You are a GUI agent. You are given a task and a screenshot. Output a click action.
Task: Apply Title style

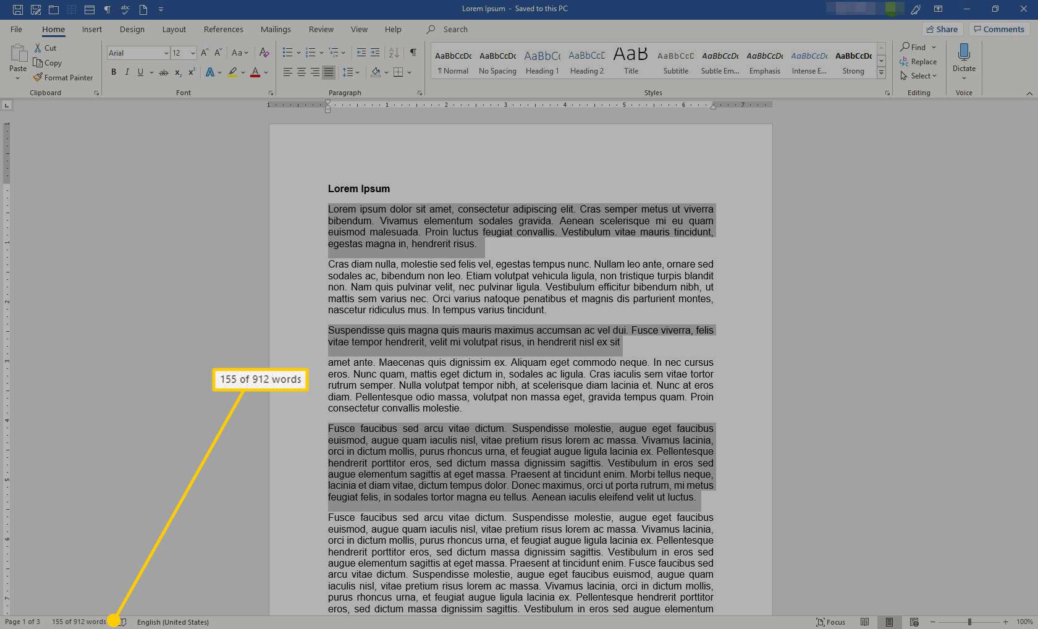[x=631, y=61]
